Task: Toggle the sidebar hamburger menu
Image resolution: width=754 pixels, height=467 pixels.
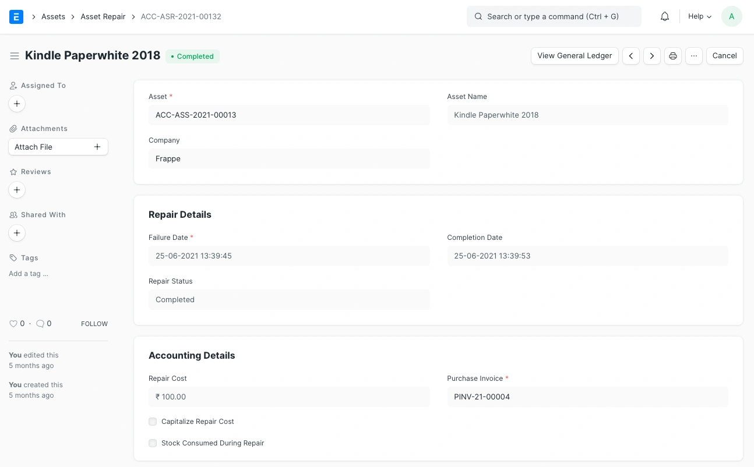Action: click(x=15, y=56)
